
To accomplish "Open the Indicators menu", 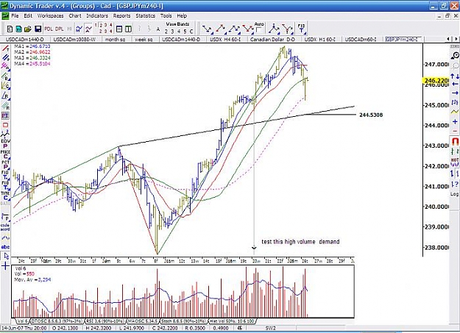I will [x=97, y=16].
